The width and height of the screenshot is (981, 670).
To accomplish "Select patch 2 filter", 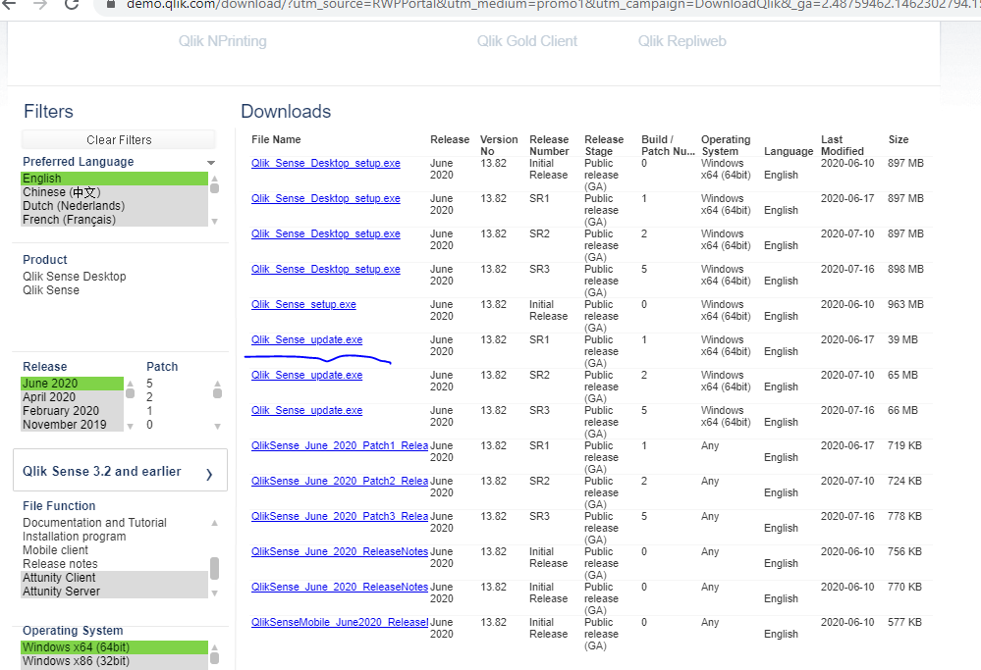I will click(x=149, y=397).
